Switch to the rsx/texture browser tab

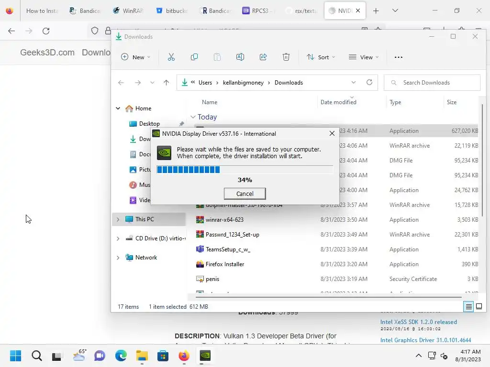[x=301, y=11]
